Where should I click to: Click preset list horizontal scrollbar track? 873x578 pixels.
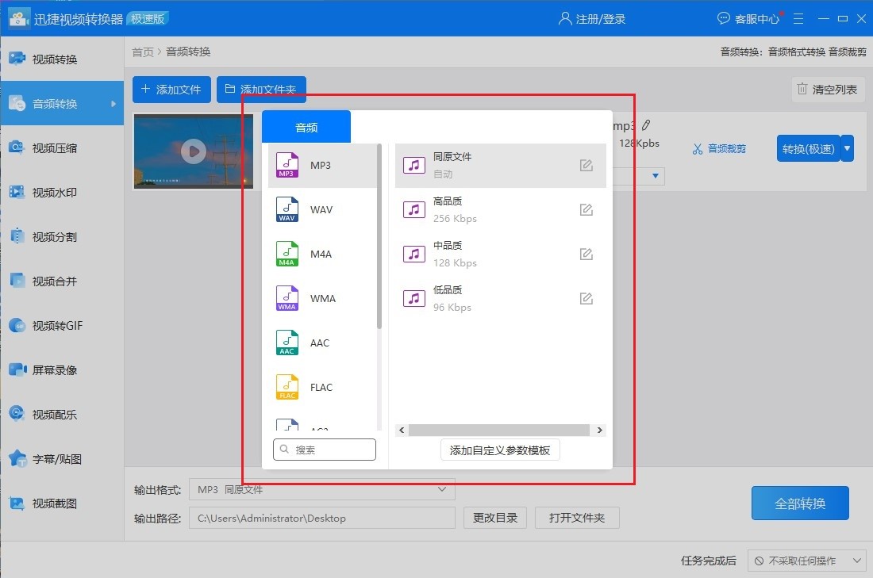point(499,430)
